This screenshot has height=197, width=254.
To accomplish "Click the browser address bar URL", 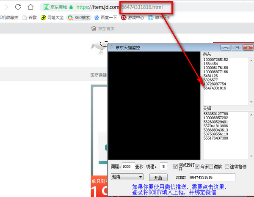I will pos(119,7).
